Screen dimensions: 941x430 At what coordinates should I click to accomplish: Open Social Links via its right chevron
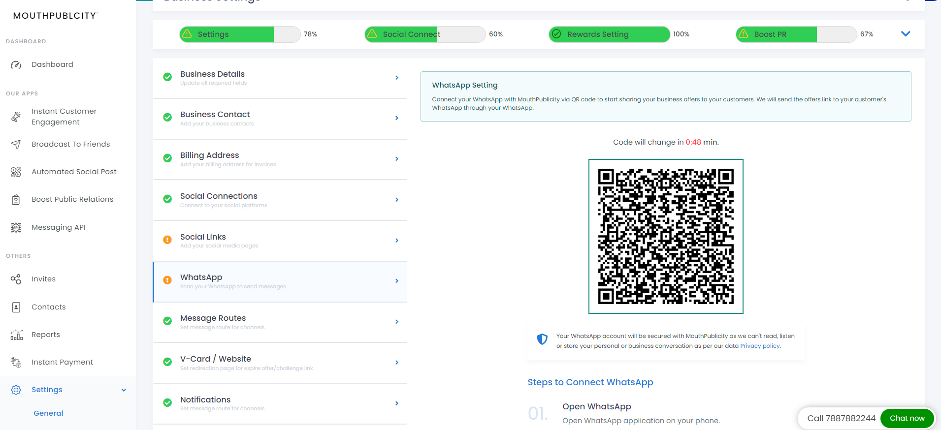[x=397, y=241]
